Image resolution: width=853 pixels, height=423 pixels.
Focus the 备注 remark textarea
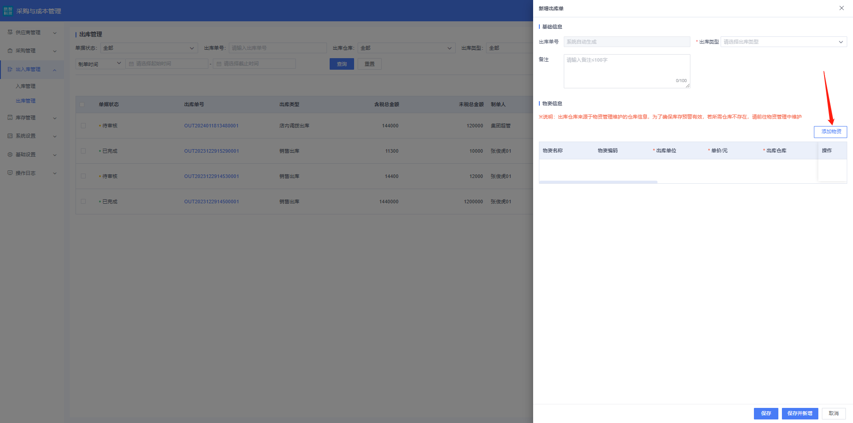click(x=627, y=71)
